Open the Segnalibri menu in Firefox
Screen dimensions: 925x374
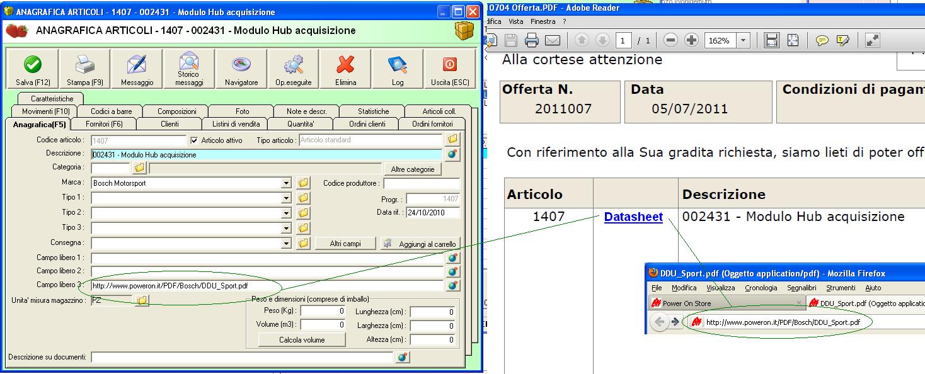click(x=801, y=288)
